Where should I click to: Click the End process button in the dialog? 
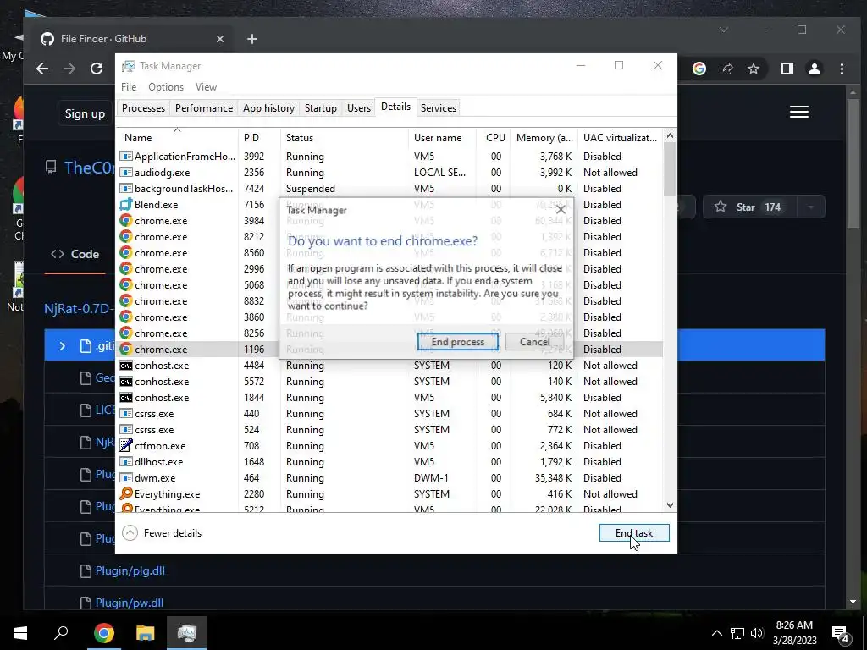coord(458,342)
